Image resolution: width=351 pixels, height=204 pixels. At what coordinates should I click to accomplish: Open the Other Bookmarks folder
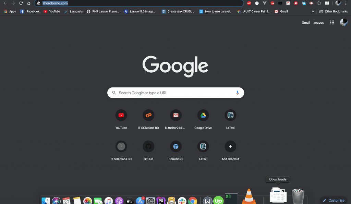(x=333, y=11)
